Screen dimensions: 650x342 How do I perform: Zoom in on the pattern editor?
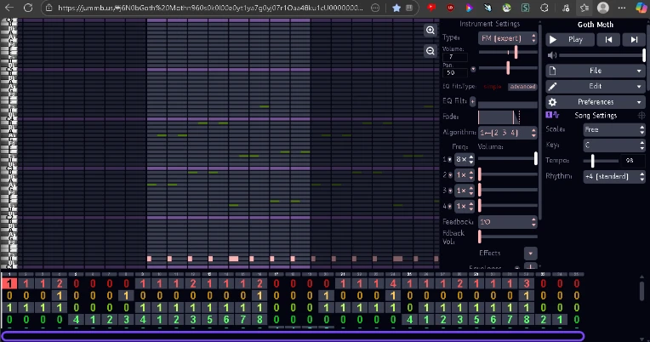click(430, 31)
